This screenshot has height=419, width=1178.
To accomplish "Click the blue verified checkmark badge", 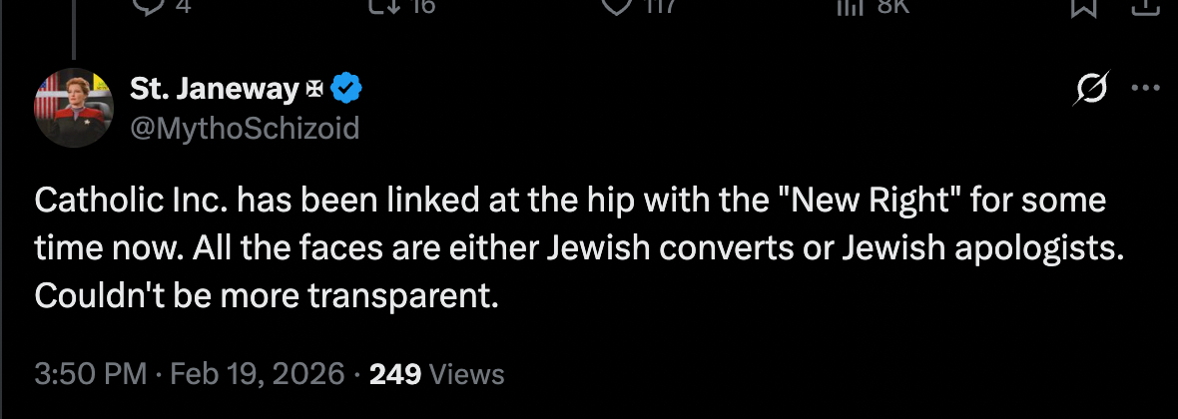I will pyautogui.click(x=346, y=90).
